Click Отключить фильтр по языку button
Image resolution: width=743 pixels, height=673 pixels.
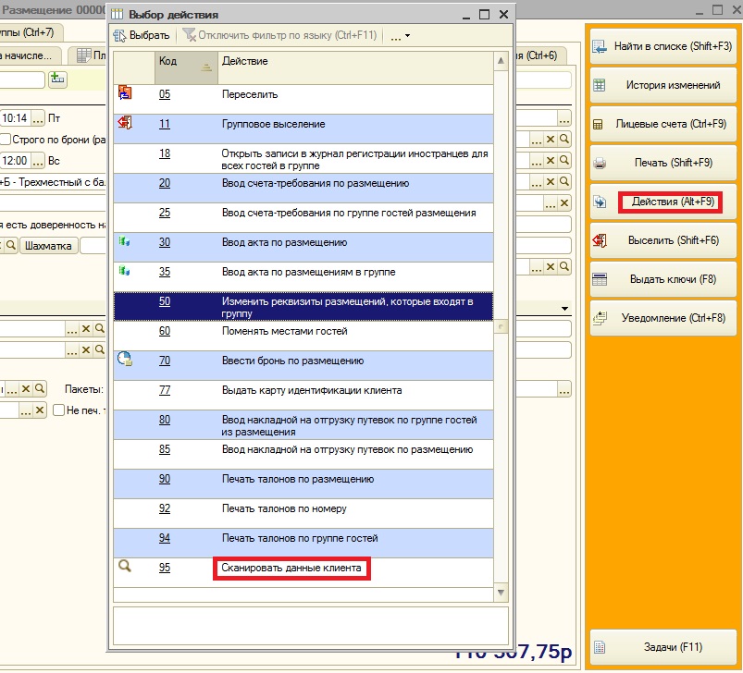pos(279,35)
